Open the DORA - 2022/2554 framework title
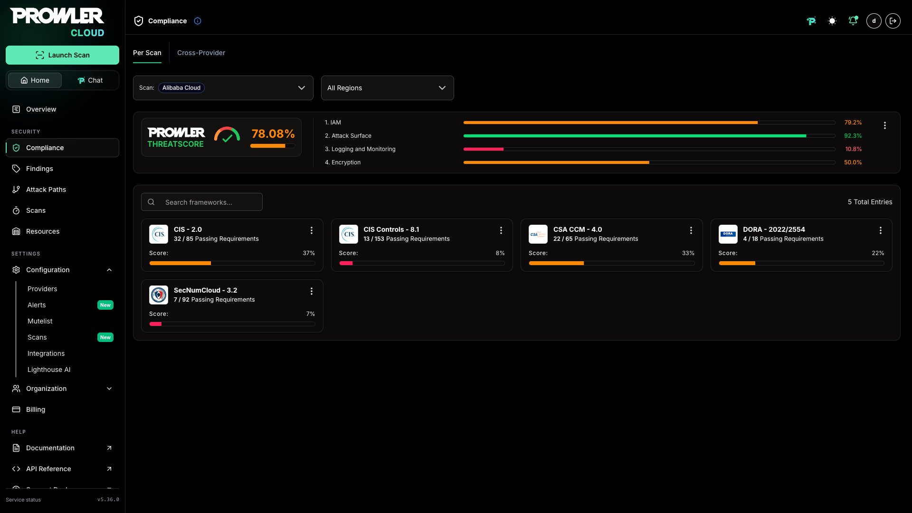This screenshot has height=513, width=912. [774, 229]
